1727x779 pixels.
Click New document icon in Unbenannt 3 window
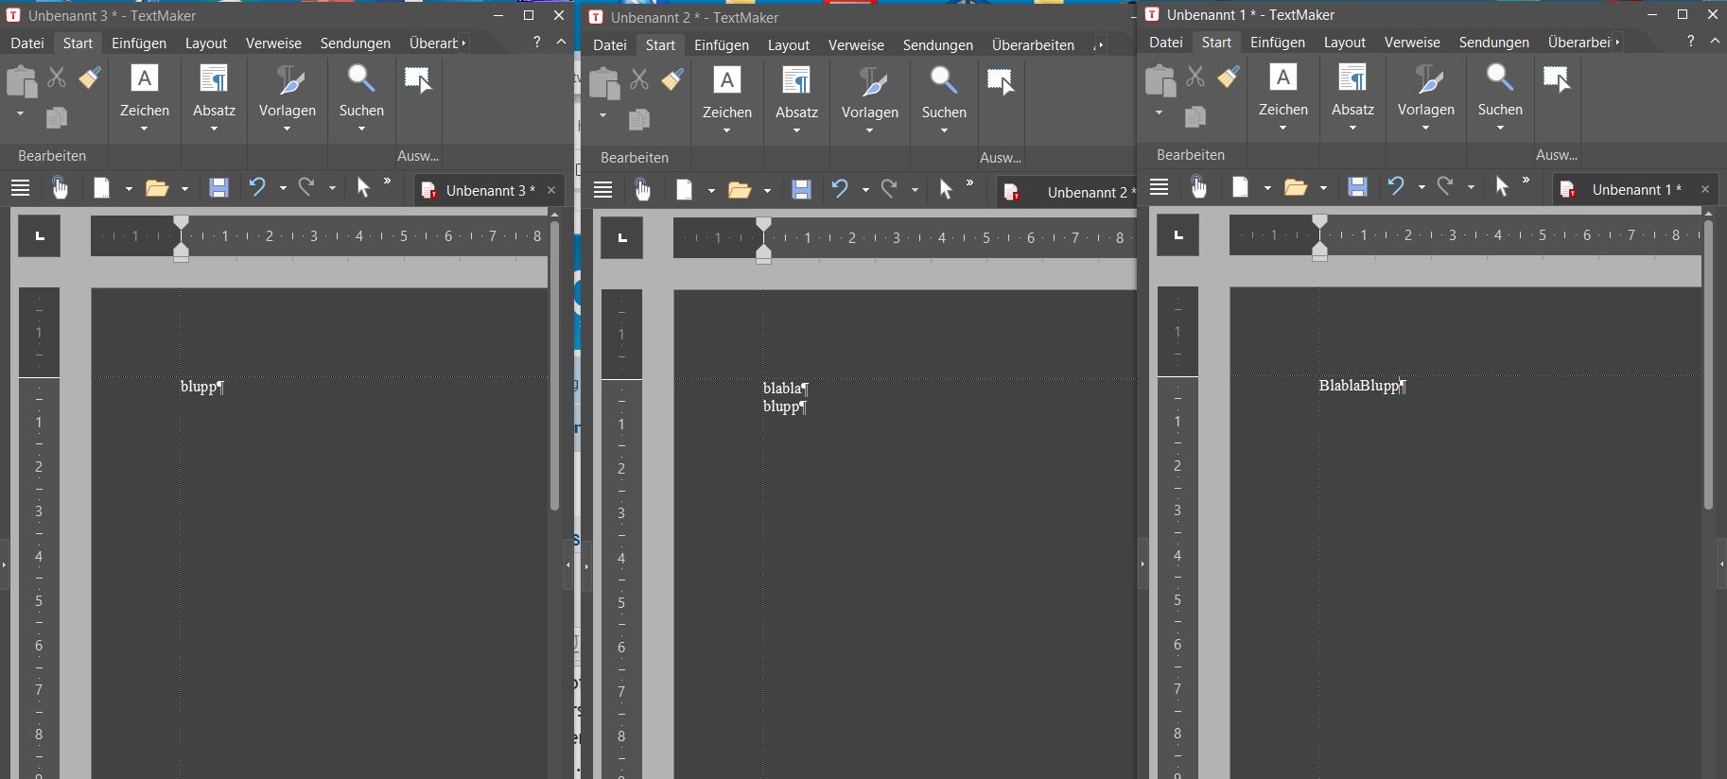(x=101, y=188)
